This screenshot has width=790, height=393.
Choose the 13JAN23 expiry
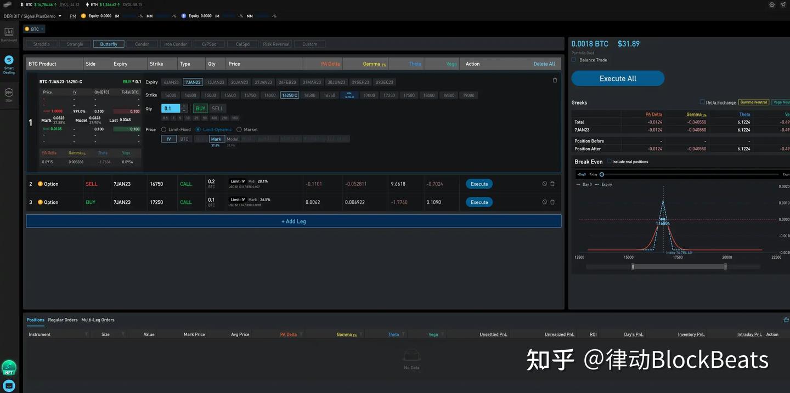click(216, 82)
